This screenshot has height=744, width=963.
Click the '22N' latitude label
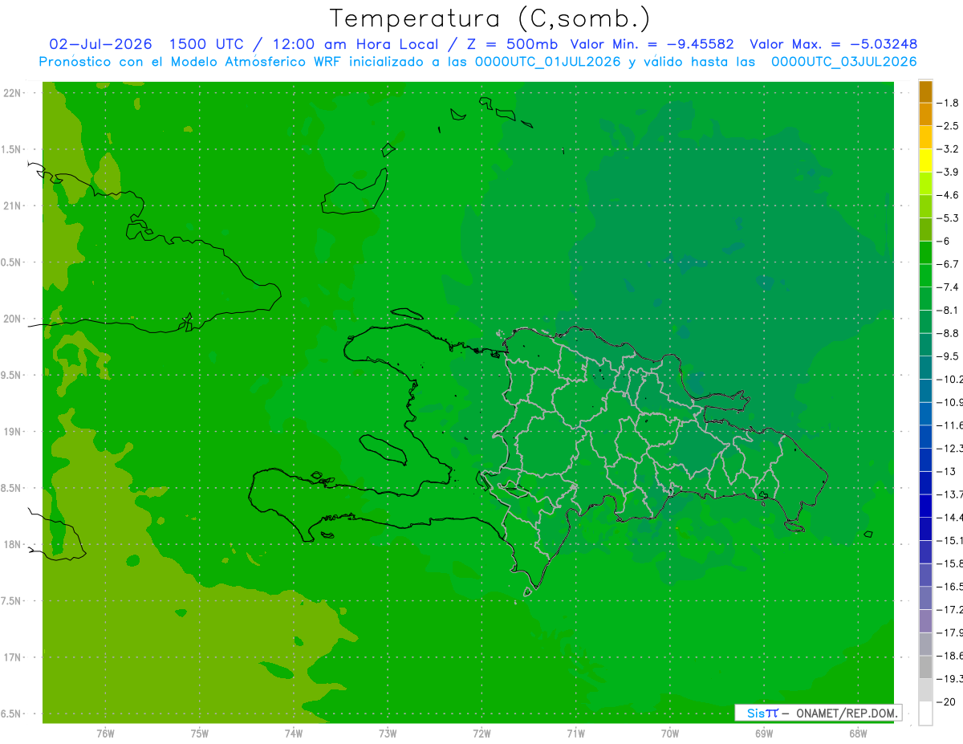pyautogui.click(x=12, y=93)
